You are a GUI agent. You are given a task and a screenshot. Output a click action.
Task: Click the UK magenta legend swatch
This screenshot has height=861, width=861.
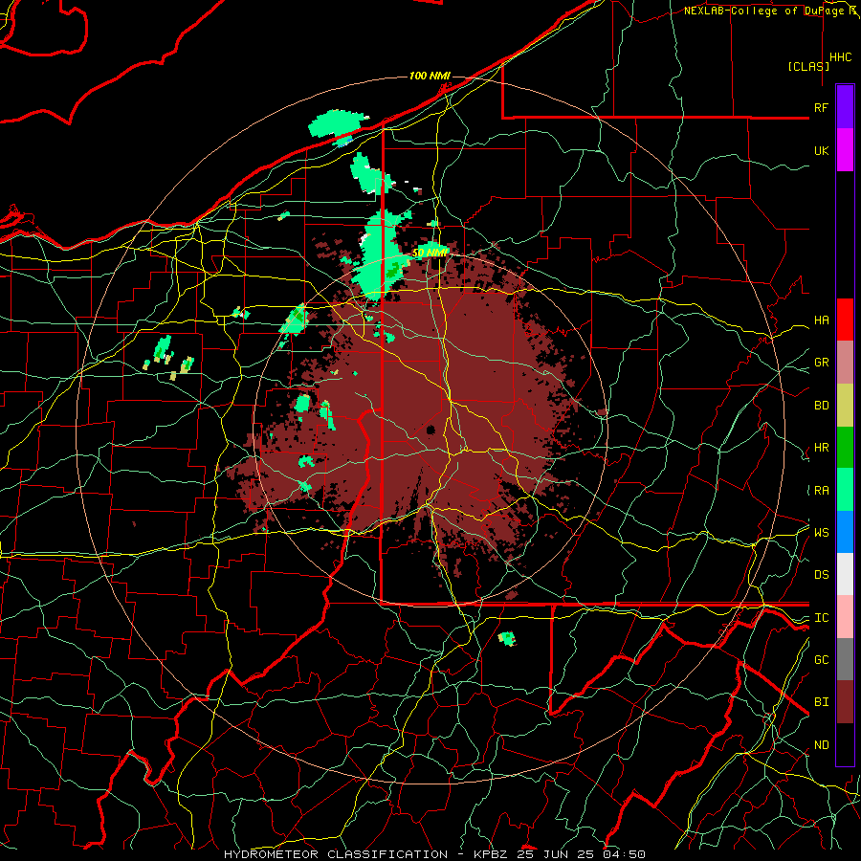[845, 150]
